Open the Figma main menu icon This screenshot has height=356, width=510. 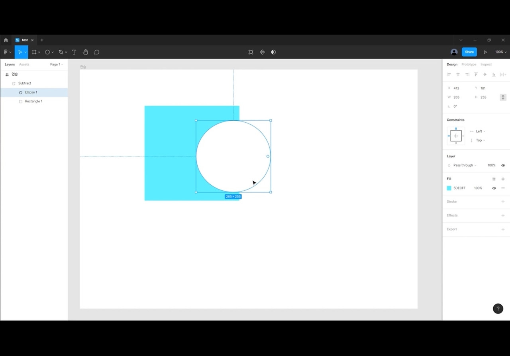(6, 52)
